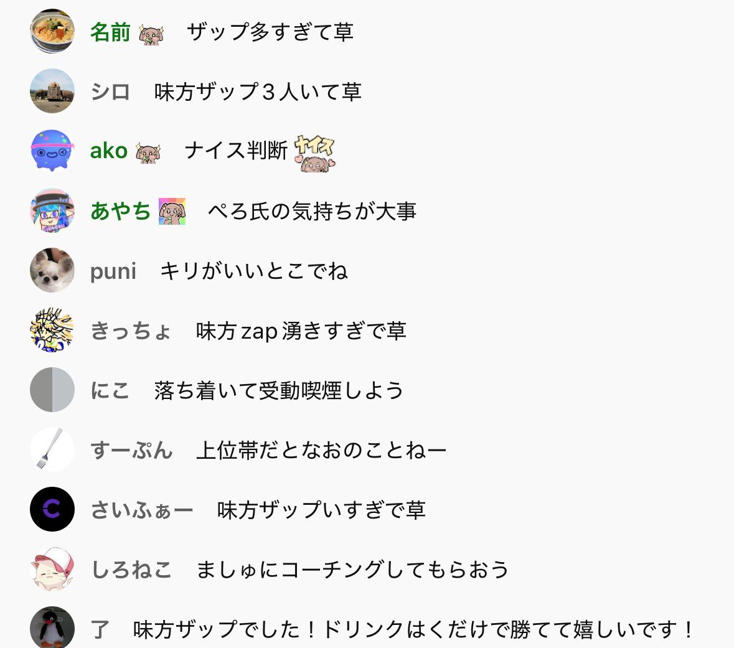Open the member badge beside 名前
Screen dimensions: 734x648
point(151,34)
